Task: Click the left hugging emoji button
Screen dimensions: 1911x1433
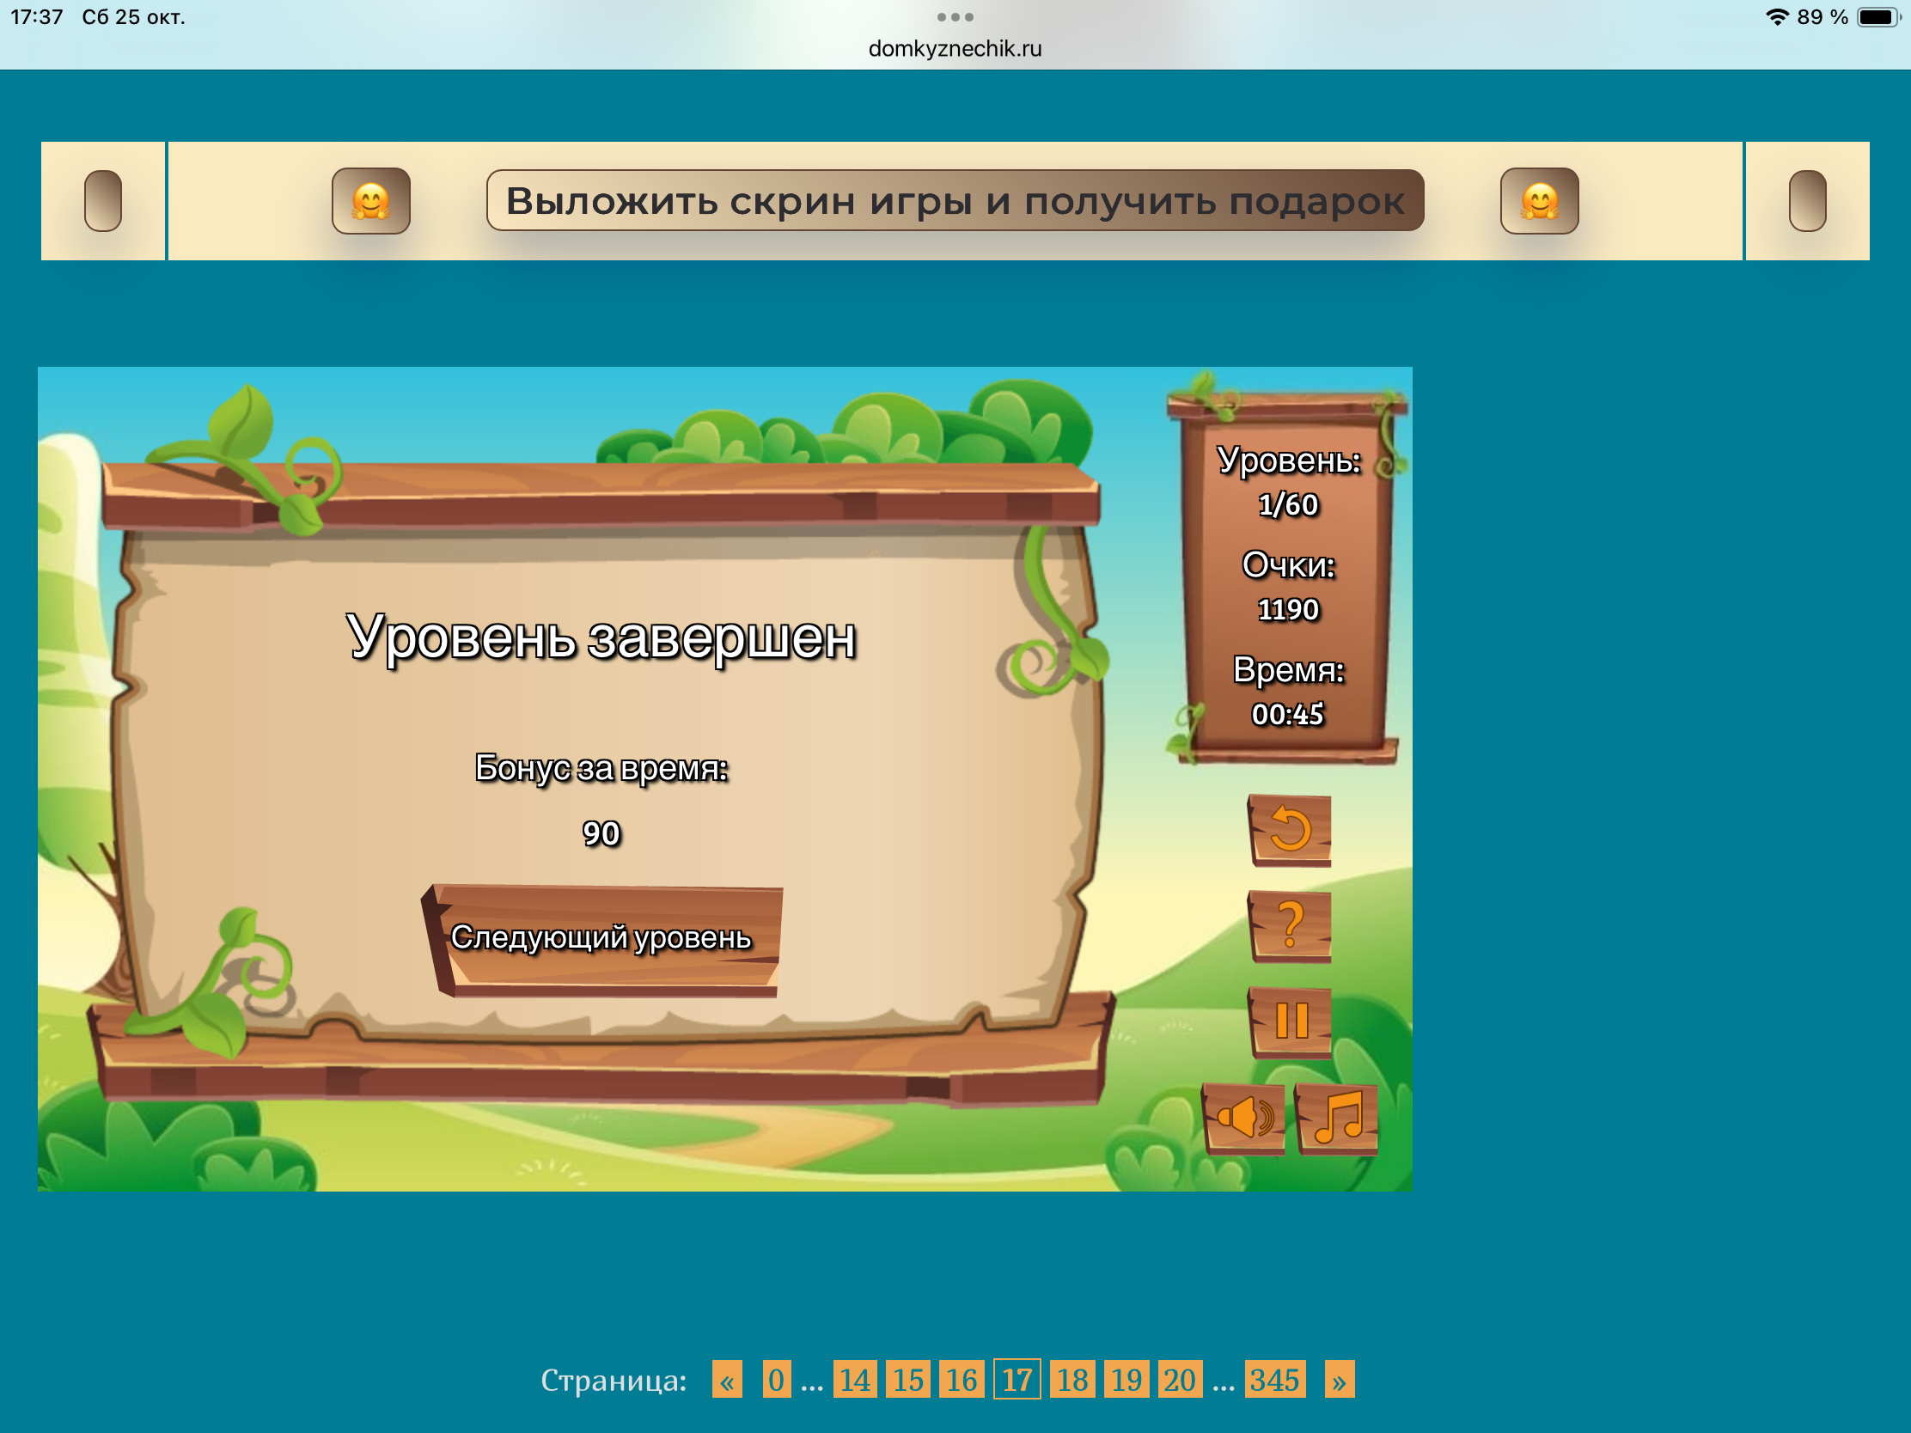Action: coord(370,201)
